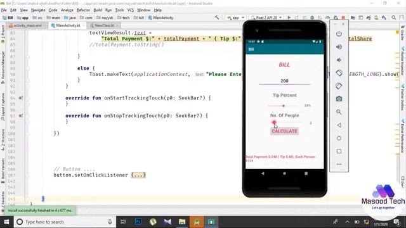Open the app run configuration dropdown
406x228 pixels.
pyautogui.click(x=235, y=18)
